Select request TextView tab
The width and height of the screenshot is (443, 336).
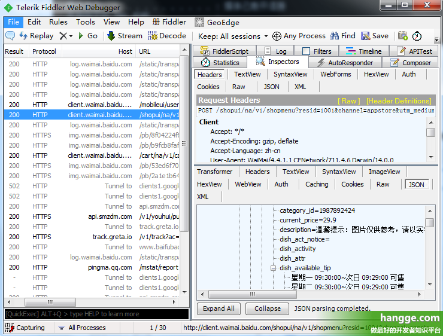247,74
